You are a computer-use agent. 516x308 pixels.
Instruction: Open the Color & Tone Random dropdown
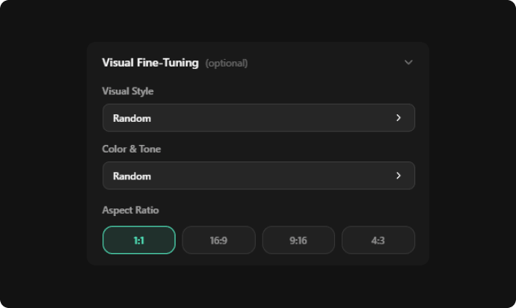pyautogui.click(x=259, y=176)
